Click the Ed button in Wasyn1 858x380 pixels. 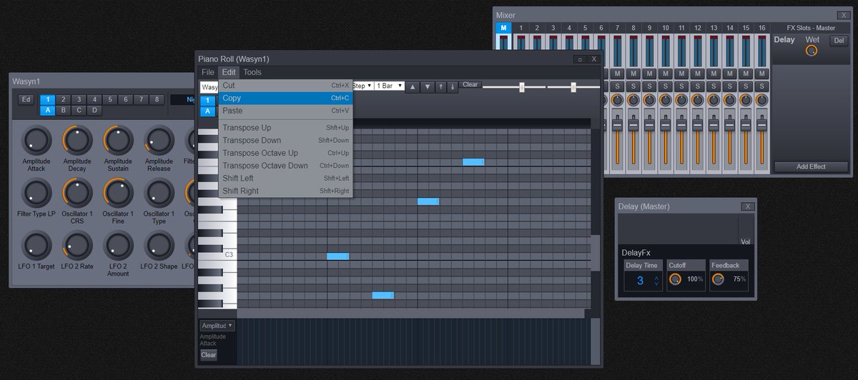pyautogui.click(x=26, y=99)
